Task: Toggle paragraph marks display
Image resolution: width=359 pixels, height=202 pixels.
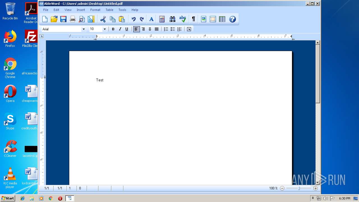Action: 193,19
